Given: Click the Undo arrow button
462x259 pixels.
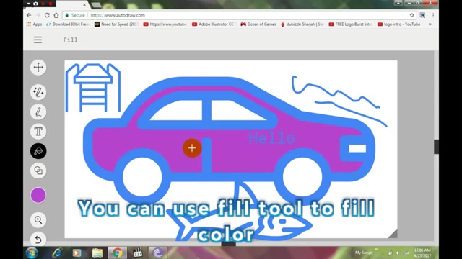Looking at the screenshot, I should (38, 240).
